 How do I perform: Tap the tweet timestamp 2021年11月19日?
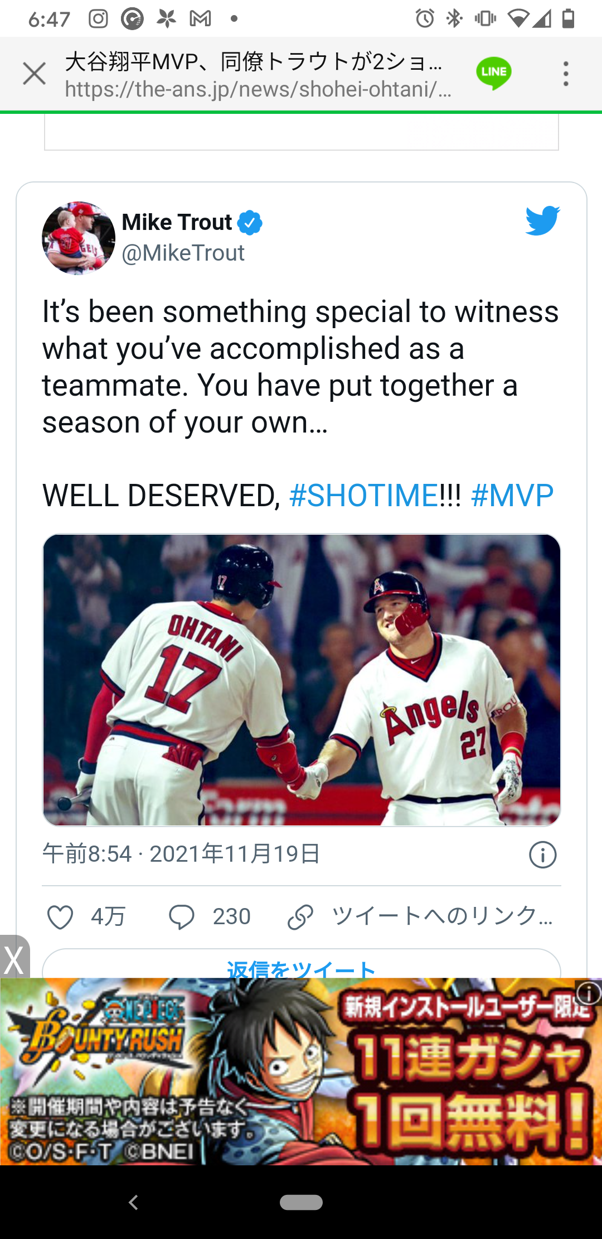(182, 854)
